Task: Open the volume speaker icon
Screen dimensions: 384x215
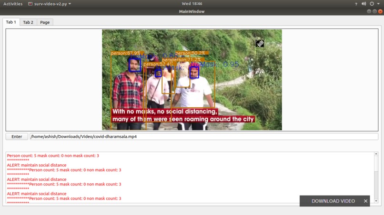Action: click(x=364, y=4)
